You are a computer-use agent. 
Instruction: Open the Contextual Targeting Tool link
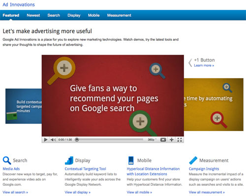click(85, 169)
